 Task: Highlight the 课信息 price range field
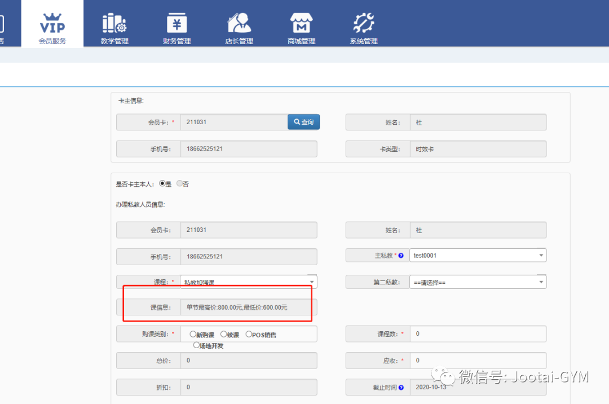click(x=248, y=307)
